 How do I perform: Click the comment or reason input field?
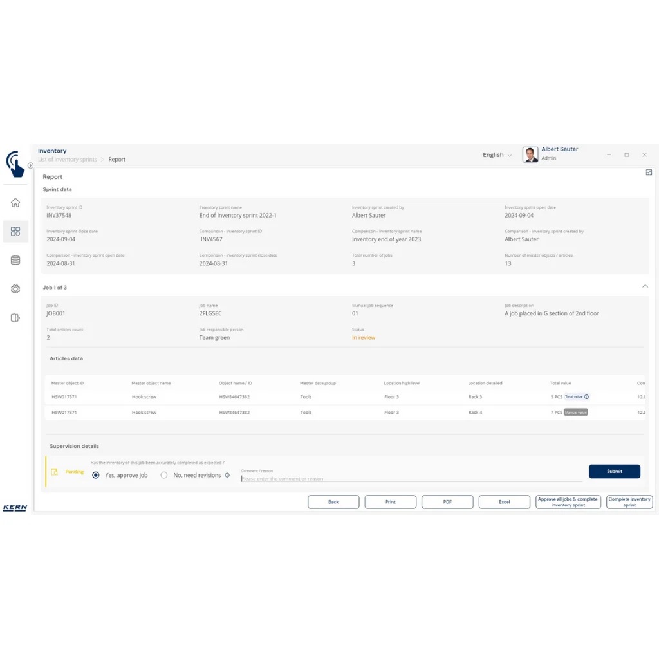tap(411, 479)
